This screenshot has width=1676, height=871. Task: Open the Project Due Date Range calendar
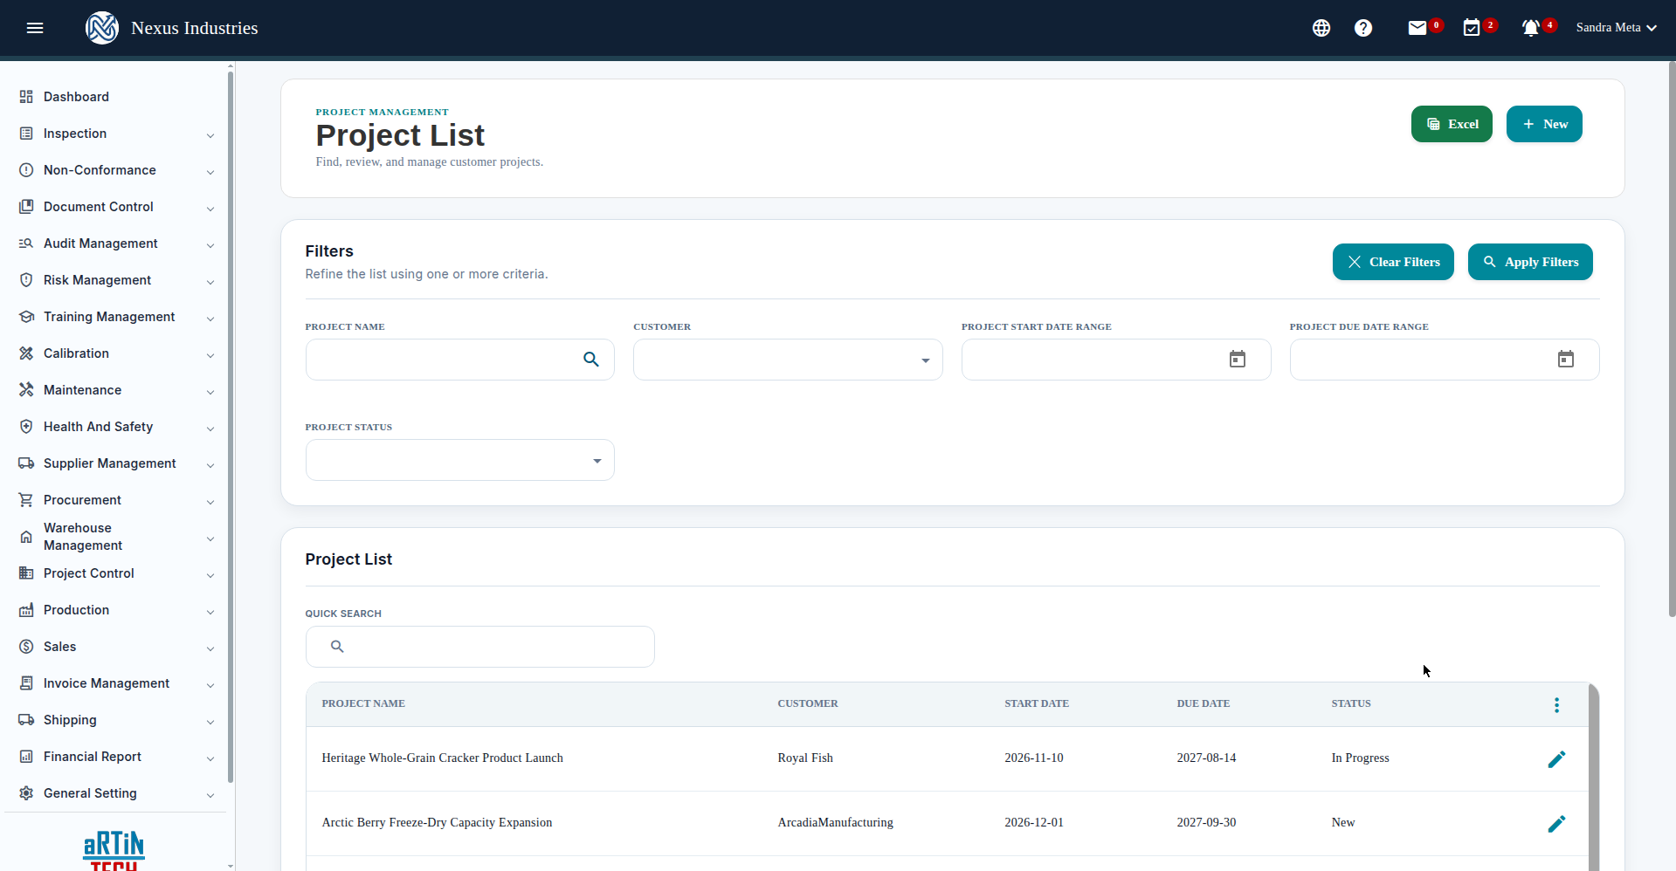click(1566, 360)
